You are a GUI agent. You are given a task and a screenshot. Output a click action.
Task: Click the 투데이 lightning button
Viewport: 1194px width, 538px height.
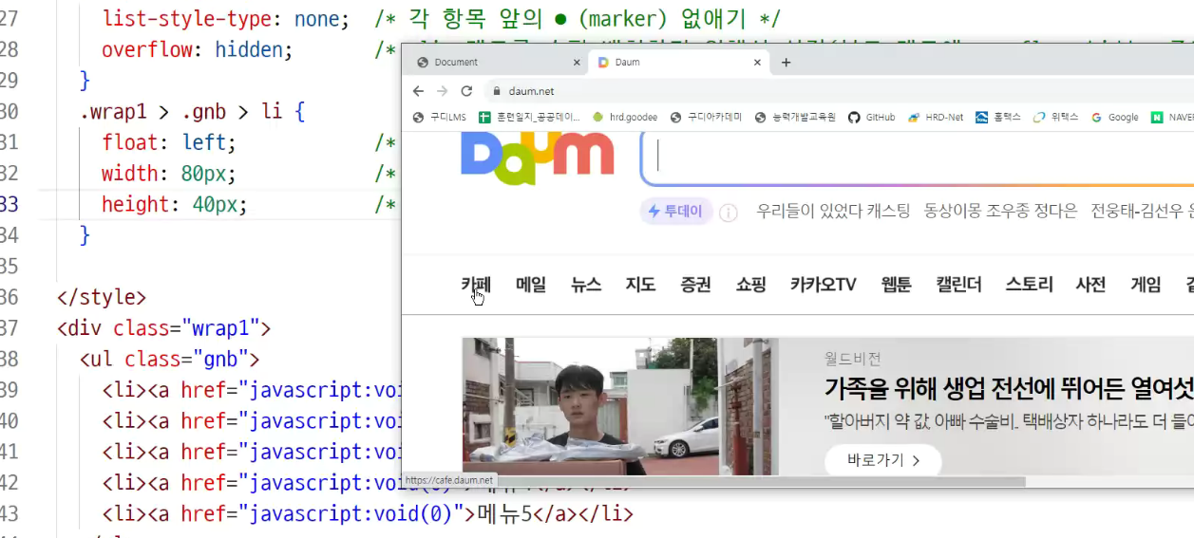676,212
